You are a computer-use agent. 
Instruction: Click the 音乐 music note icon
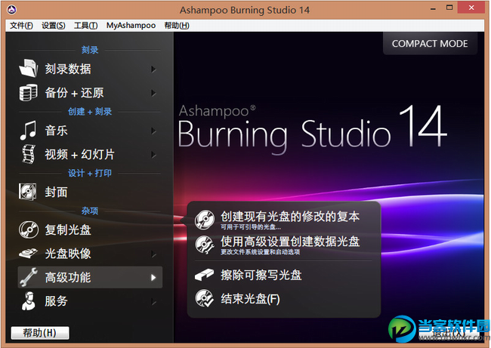click(28, 130)
